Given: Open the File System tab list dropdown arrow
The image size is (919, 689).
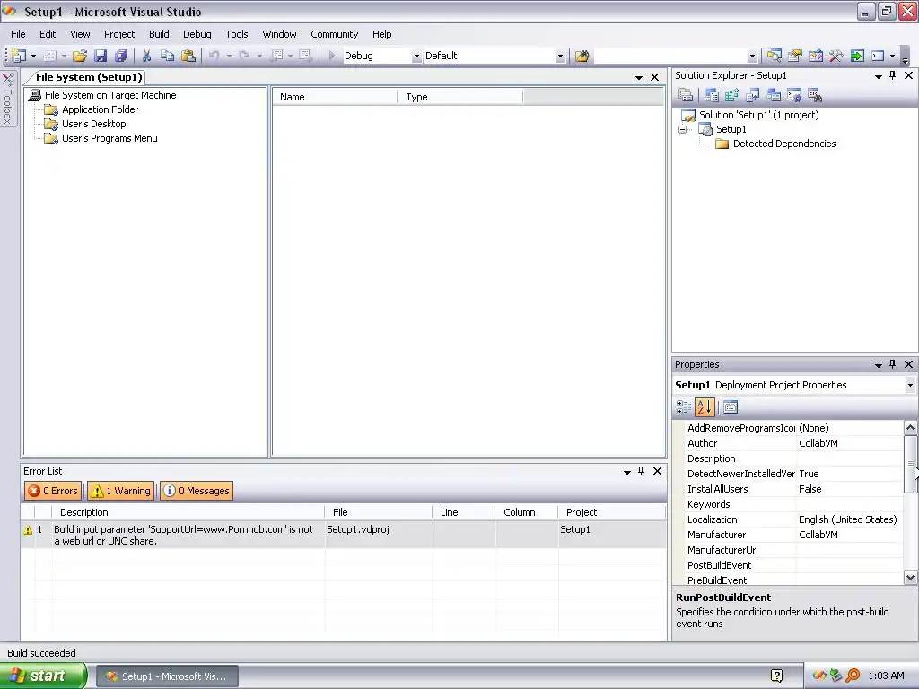Looking at the screenshot, I should pyautogui.click(x=639, y=77).
